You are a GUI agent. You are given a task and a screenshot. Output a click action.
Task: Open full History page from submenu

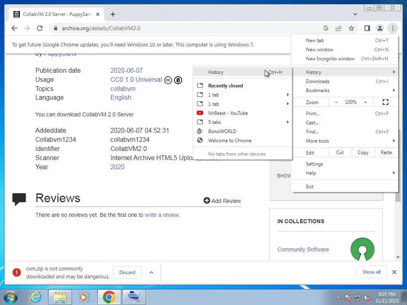(x=243, y=72)
